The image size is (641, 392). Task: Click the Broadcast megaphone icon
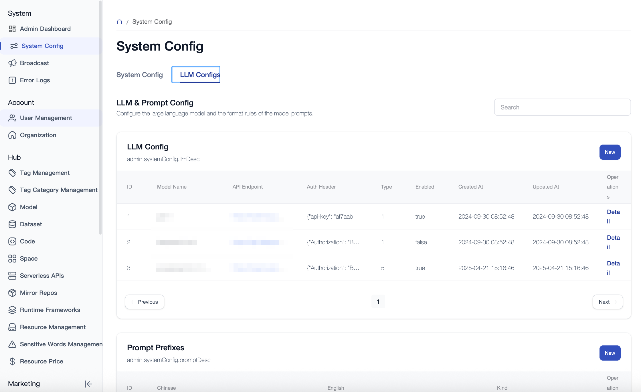point(12,63)
